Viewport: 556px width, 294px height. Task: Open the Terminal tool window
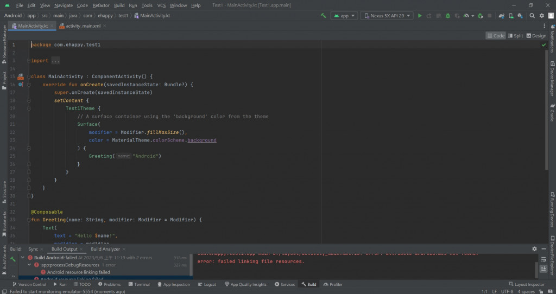138,284
